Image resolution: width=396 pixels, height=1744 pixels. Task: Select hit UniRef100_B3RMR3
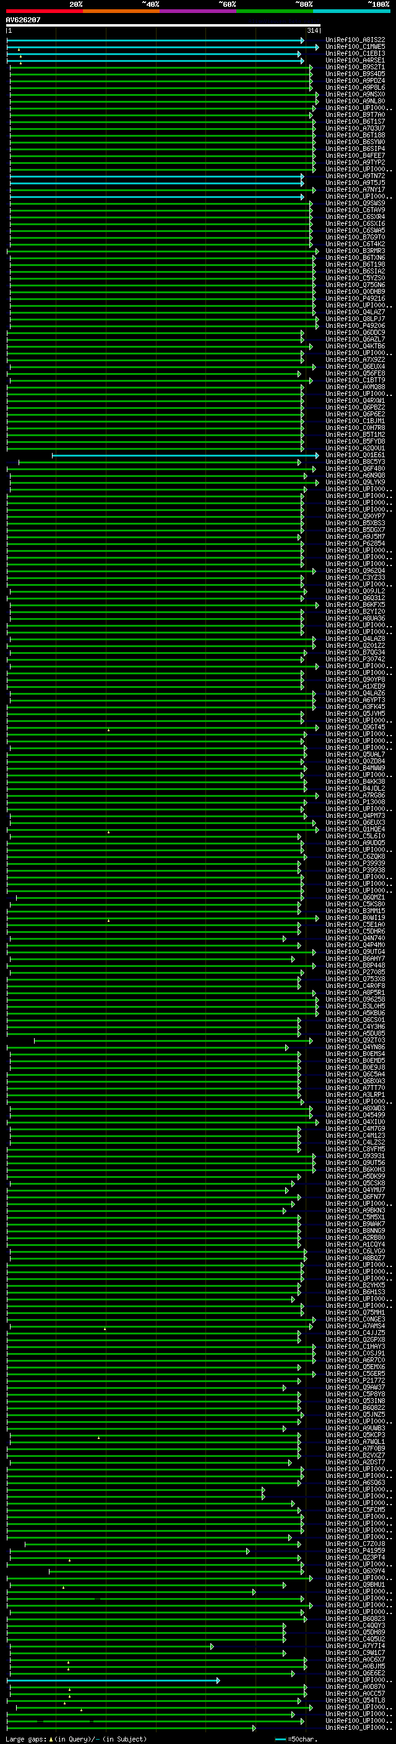(355, 251)
